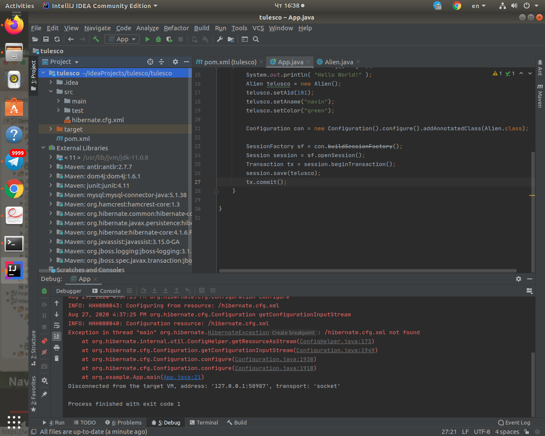Click the App.java:21 stack trace link
This screenshot has width=545, height=436.
(182, 377)
